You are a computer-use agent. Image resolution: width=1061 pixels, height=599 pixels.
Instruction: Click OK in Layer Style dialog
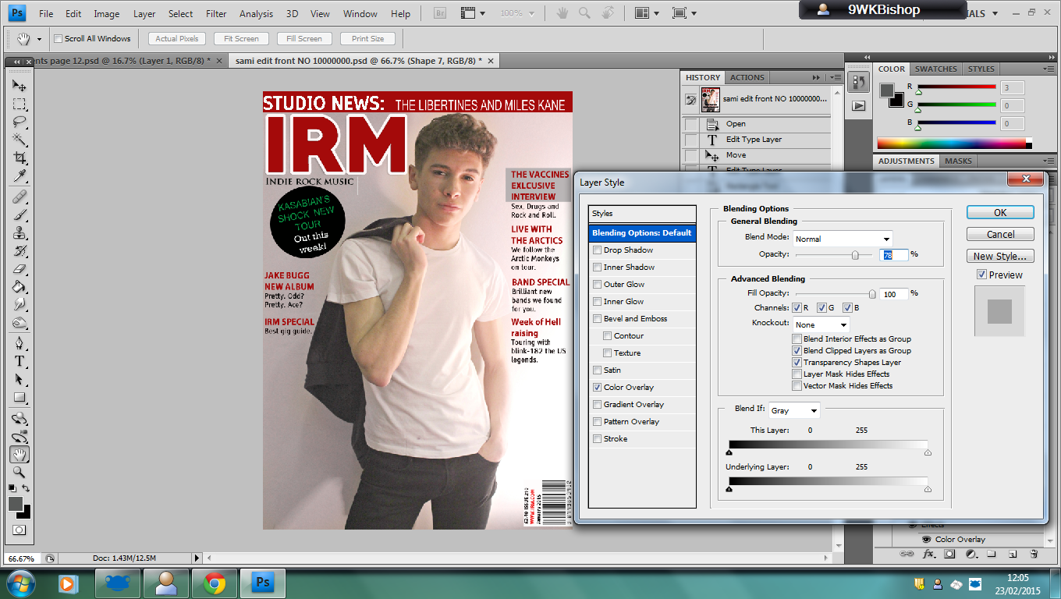point(1000,212)
